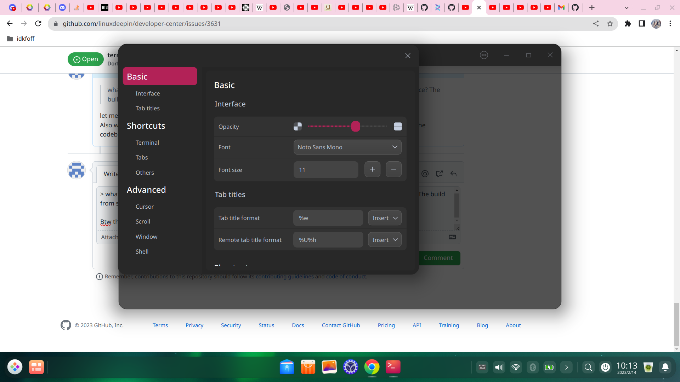Open the GitHub Pricing footer link

pos(386,325)
